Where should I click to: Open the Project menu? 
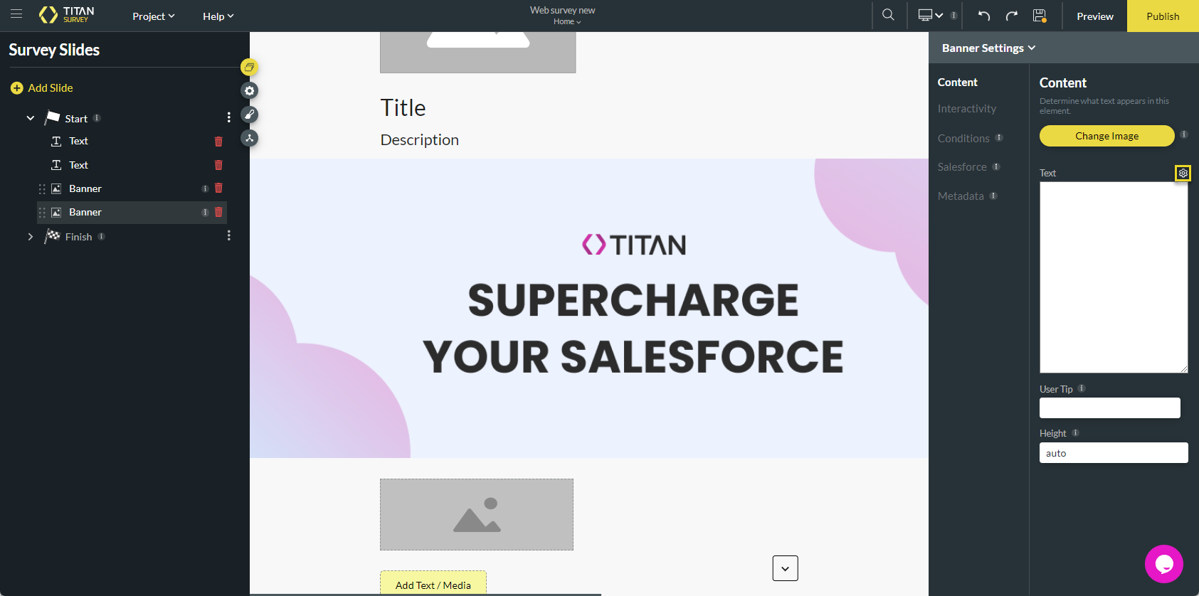pyautogui.click(x=153, y=16)
